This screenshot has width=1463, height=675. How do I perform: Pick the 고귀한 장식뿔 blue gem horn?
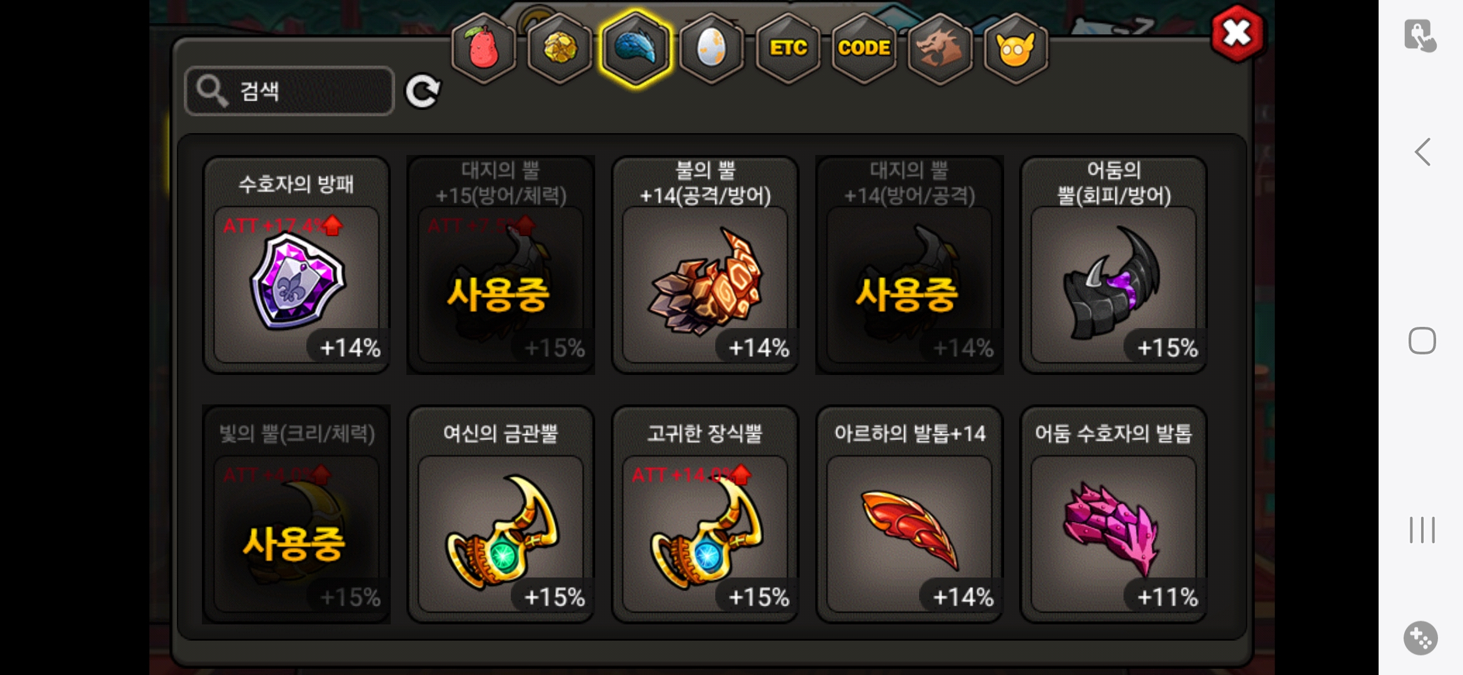(705, 514)
